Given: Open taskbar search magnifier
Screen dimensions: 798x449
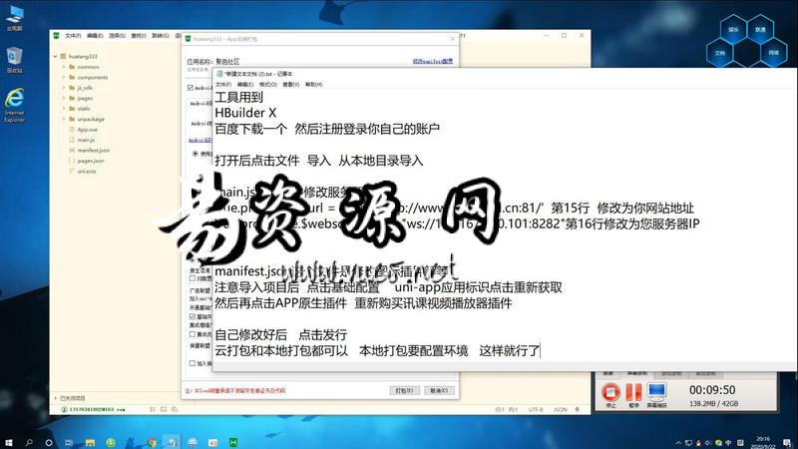Looking at the screenshot, I should (29, 442).
